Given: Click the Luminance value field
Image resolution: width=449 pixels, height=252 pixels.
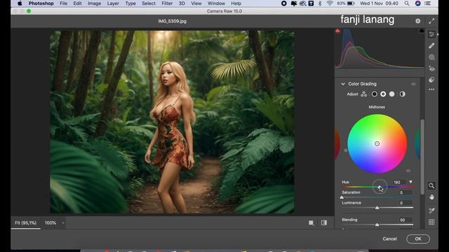Looking at the screenshot, I should [x=406, y=203].
